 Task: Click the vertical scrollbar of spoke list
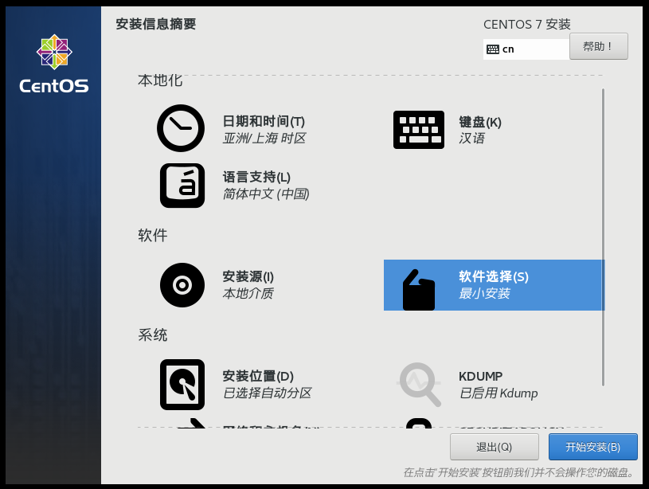pos(603,237)
